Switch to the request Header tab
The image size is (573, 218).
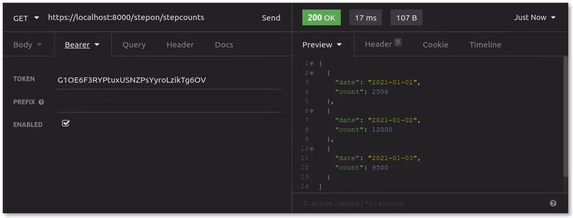[x=180, y=45]
